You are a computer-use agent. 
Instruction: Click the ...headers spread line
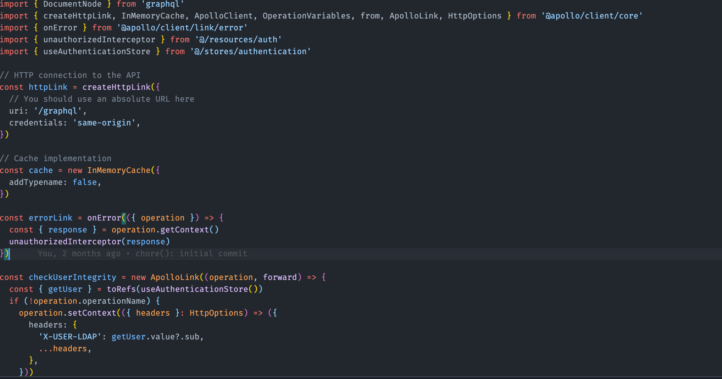(x=65, y=349)
